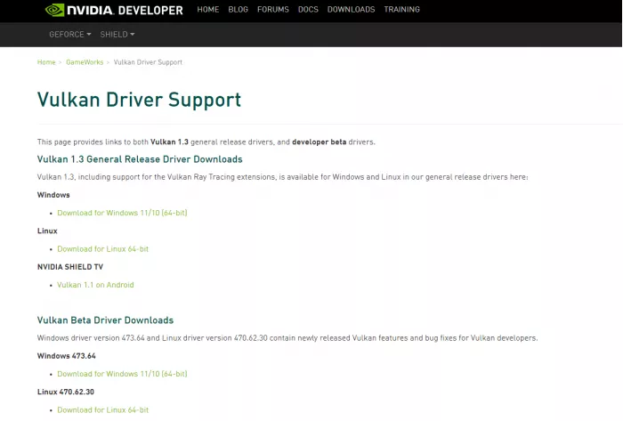Click bold 'developer beta' text in intro
623x421 pixels.
click(x=319, y=142)
